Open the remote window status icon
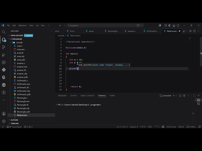The width and height of the screenshot is (202, 151). click(x=3, y=127)
